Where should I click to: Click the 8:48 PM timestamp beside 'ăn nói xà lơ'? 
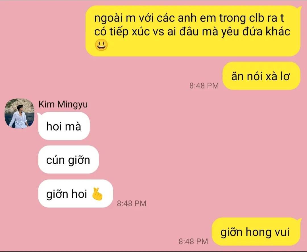[204, 86]
